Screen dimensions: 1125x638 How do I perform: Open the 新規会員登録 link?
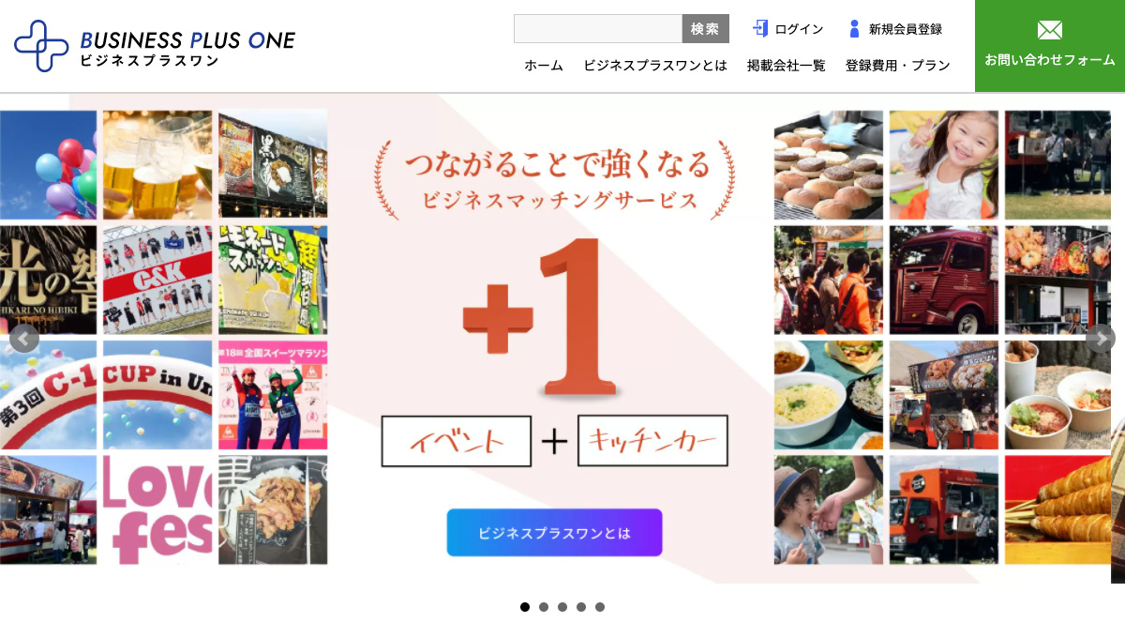click(x=905, y=29)
